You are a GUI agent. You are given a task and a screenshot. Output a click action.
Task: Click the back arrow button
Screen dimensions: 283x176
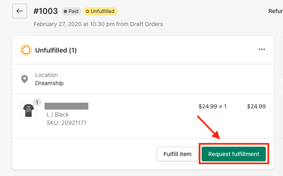tap(20, 11)
